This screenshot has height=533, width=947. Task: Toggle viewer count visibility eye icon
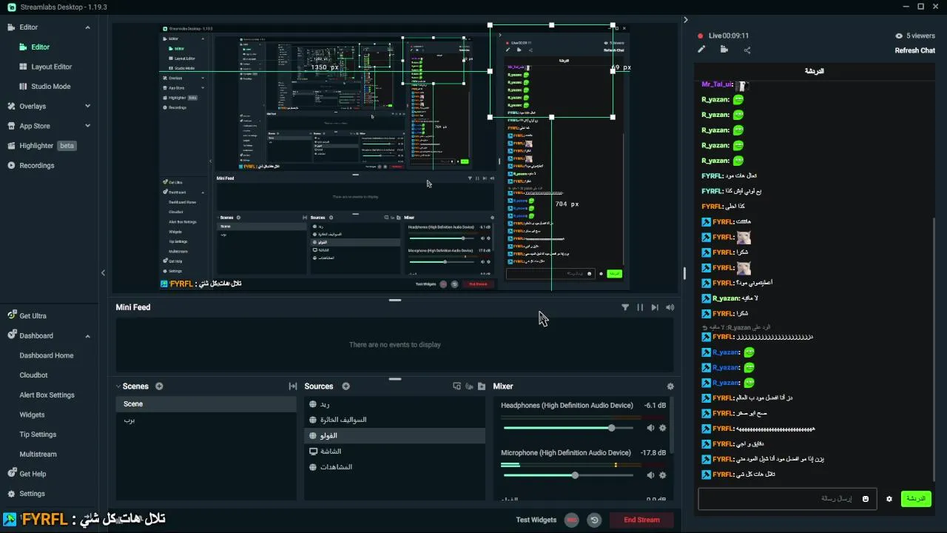point(899,36)
